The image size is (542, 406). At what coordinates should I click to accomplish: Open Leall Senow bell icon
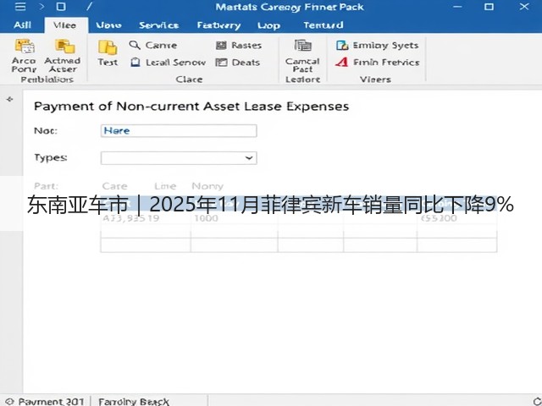[135, 62]
